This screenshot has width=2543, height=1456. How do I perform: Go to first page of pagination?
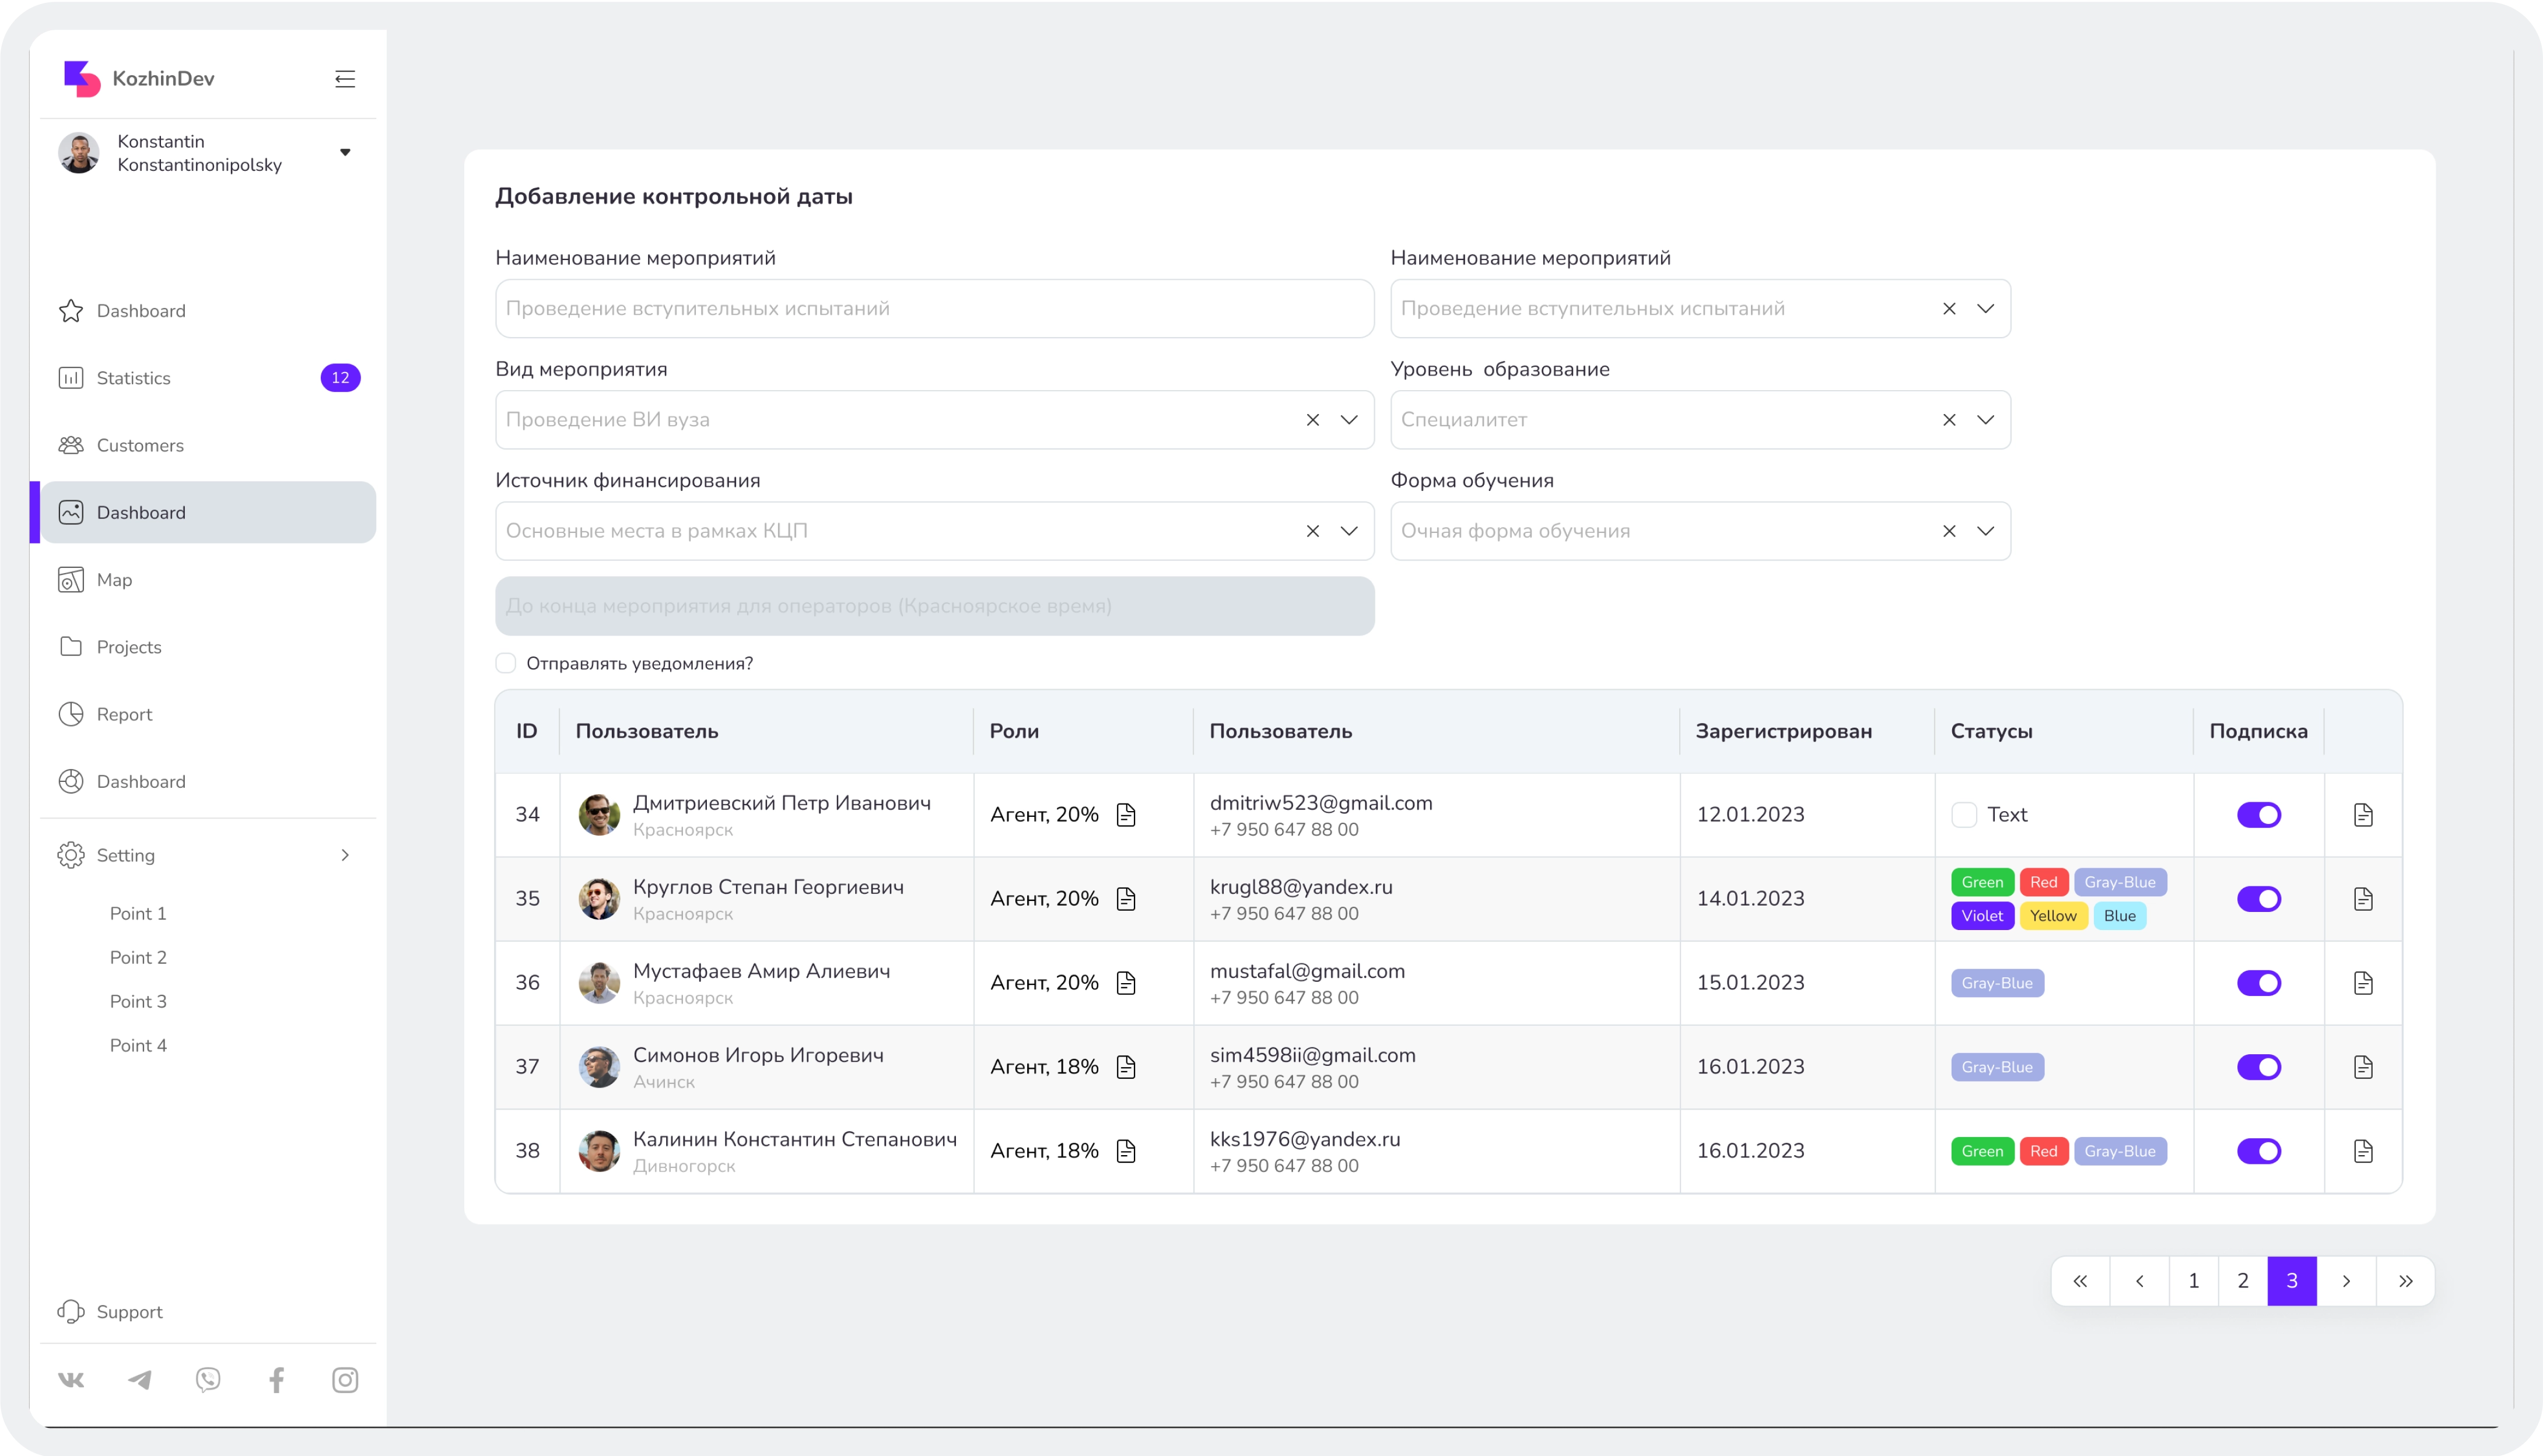(x=2081, y=1281)
